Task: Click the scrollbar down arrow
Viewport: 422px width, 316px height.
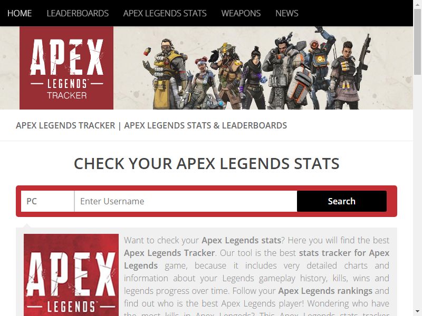Action: (x=417, y=312)
